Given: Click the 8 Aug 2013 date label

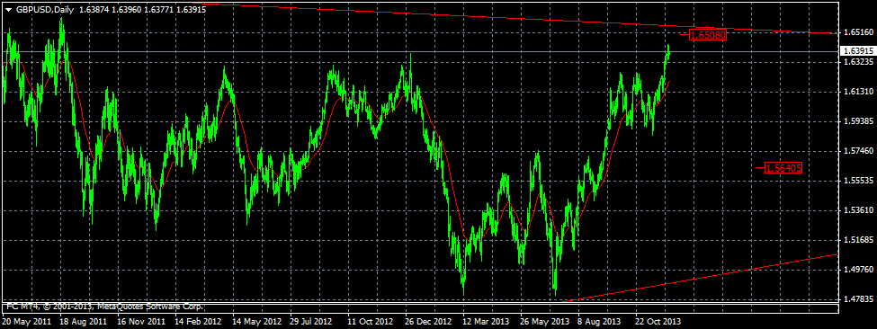Looking at the screenshot, I should (x=600, y=322).
